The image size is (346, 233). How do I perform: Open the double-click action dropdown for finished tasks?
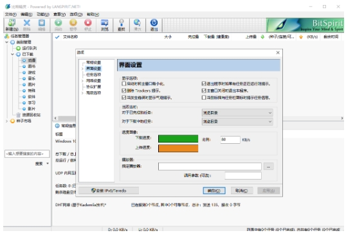point(237,113)
